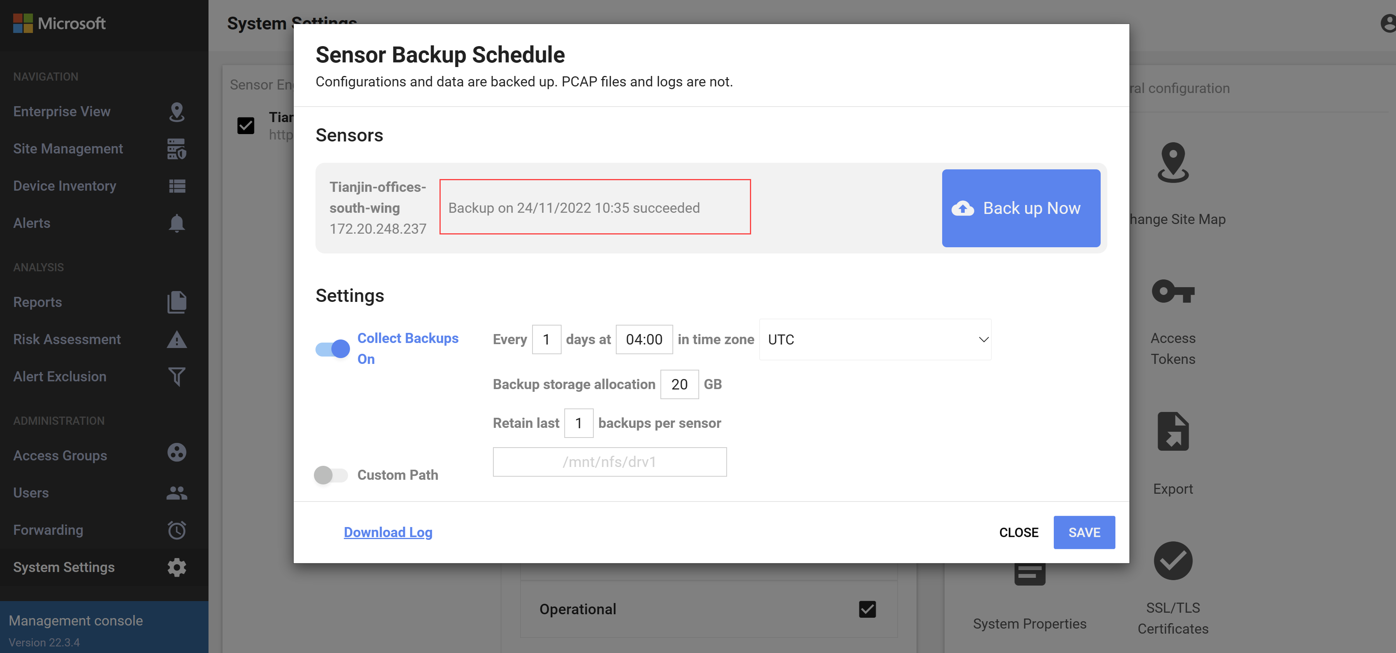Click Download Log link
Image resolution: width=1396 pixels, height=653 pixels.
[x=388, y=531]
